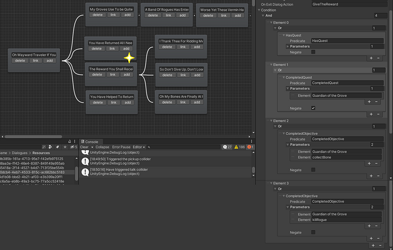This screenshot has height=250, width=393.
Task: Click the Project file list vertical scrollbar
Action: pyautogui.click(x=76, y=174)
